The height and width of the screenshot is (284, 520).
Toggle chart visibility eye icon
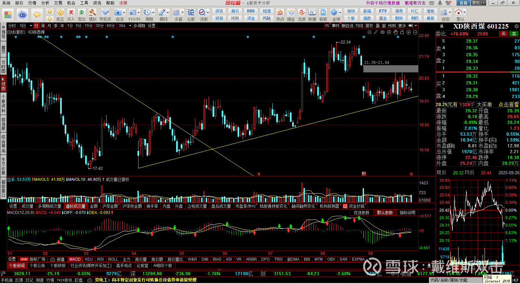pyautogui.click(x=383, y=32)
